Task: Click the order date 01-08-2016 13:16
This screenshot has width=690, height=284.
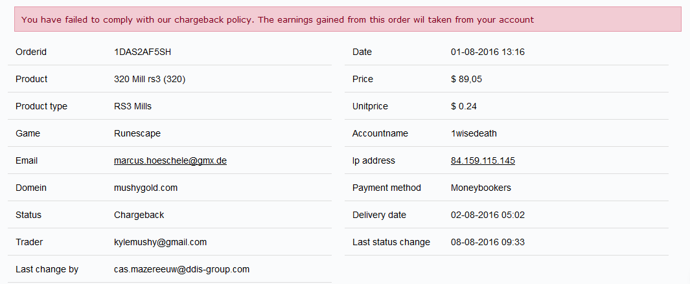Action: point(488,52)
